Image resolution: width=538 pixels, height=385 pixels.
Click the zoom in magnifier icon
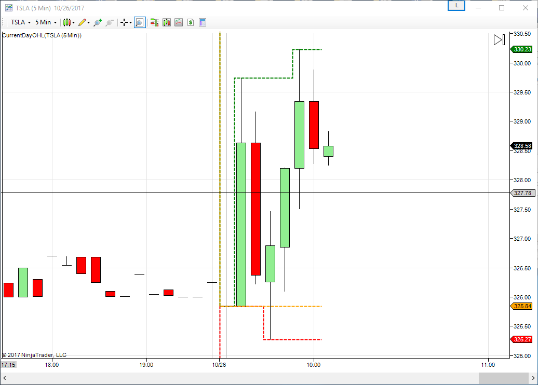coord(98,23)
